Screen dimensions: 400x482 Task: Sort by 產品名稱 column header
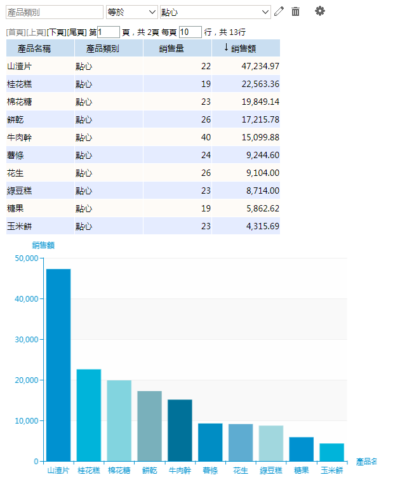click(40, 48)
